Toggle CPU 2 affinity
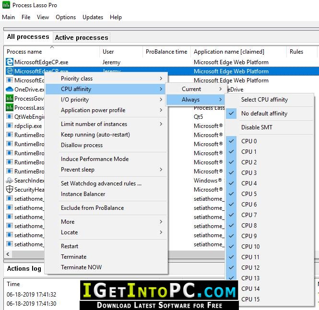 [x=270, y=162]
